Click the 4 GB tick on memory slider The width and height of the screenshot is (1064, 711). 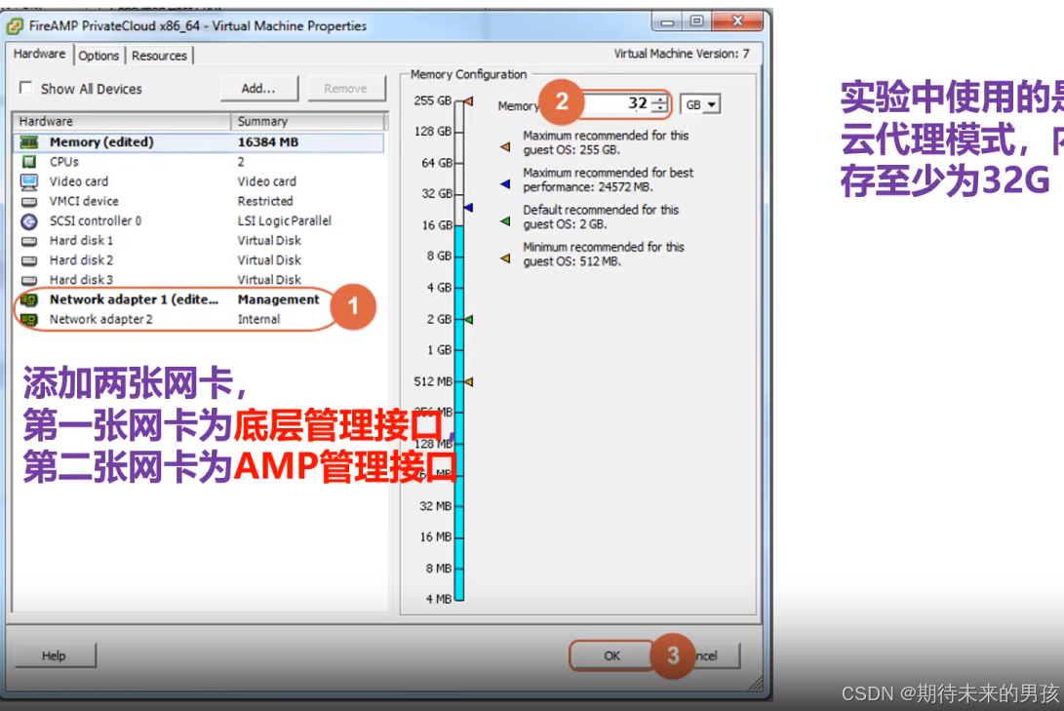click(x=458, y=288)
